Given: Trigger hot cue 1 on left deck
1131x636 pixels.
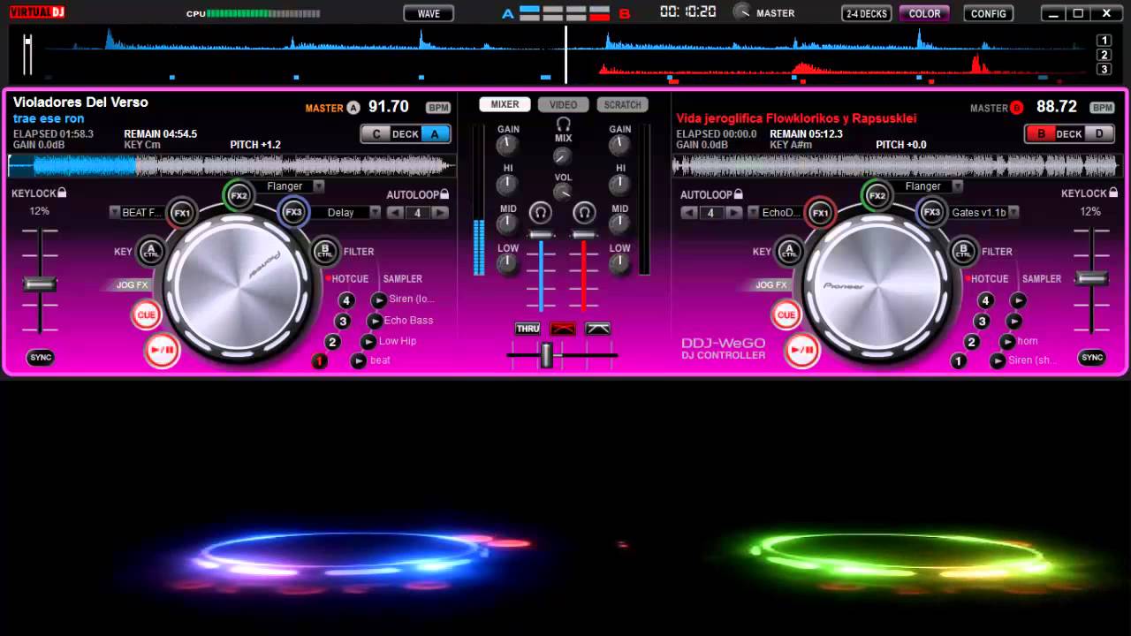Looking at the screenshot, I should pos(320,361).
